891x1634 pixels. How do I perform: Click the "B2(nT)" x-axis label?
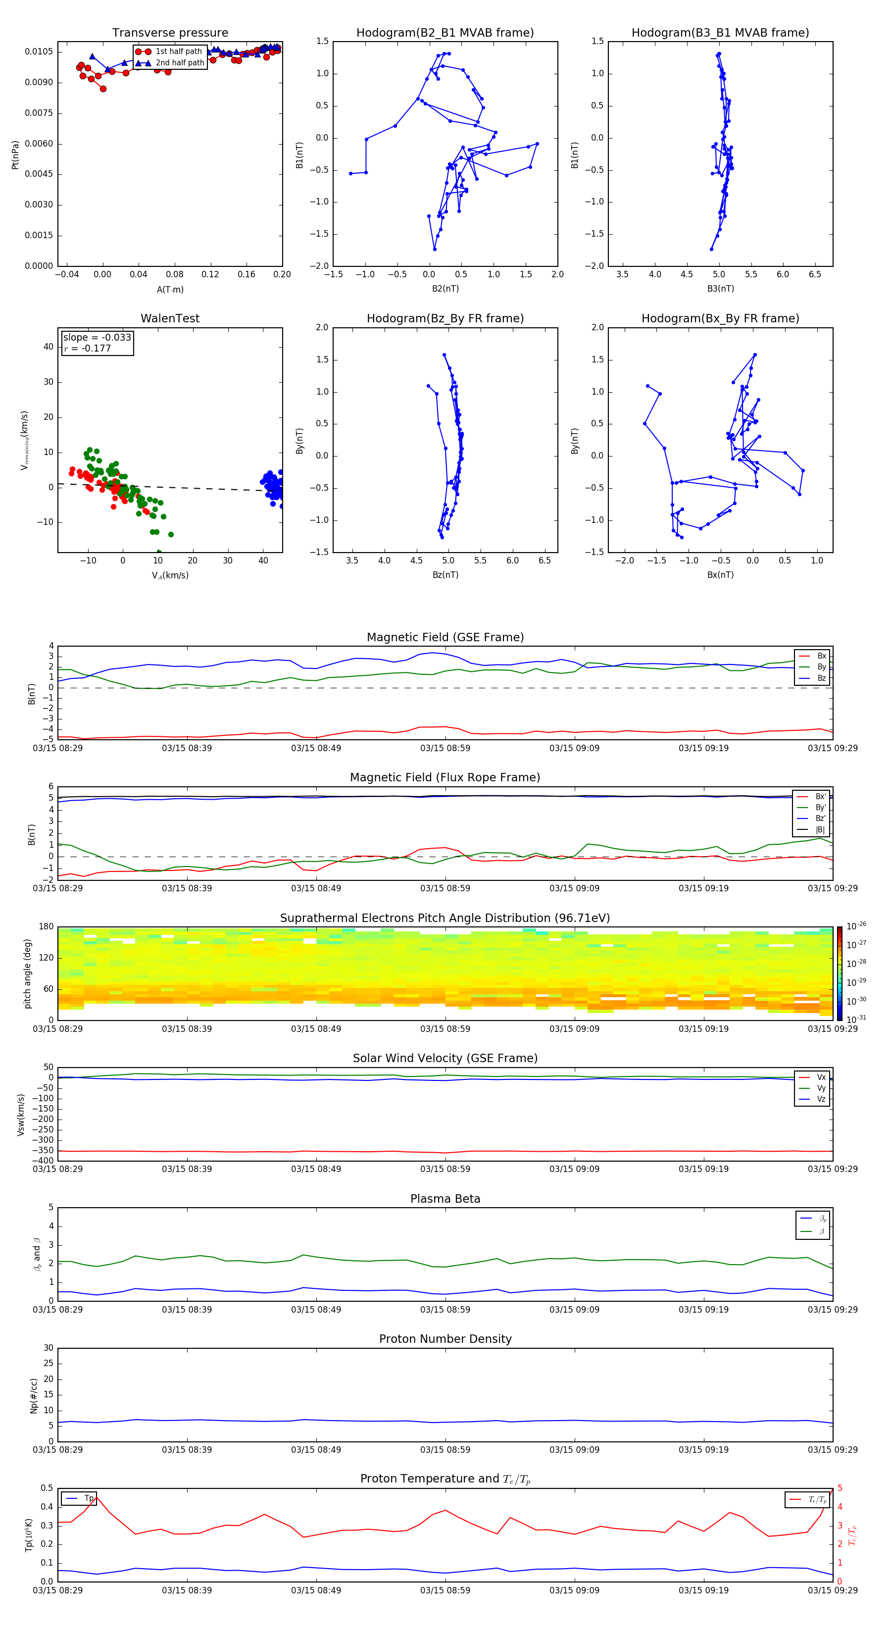pyautogui.click(x=445, y=289)
